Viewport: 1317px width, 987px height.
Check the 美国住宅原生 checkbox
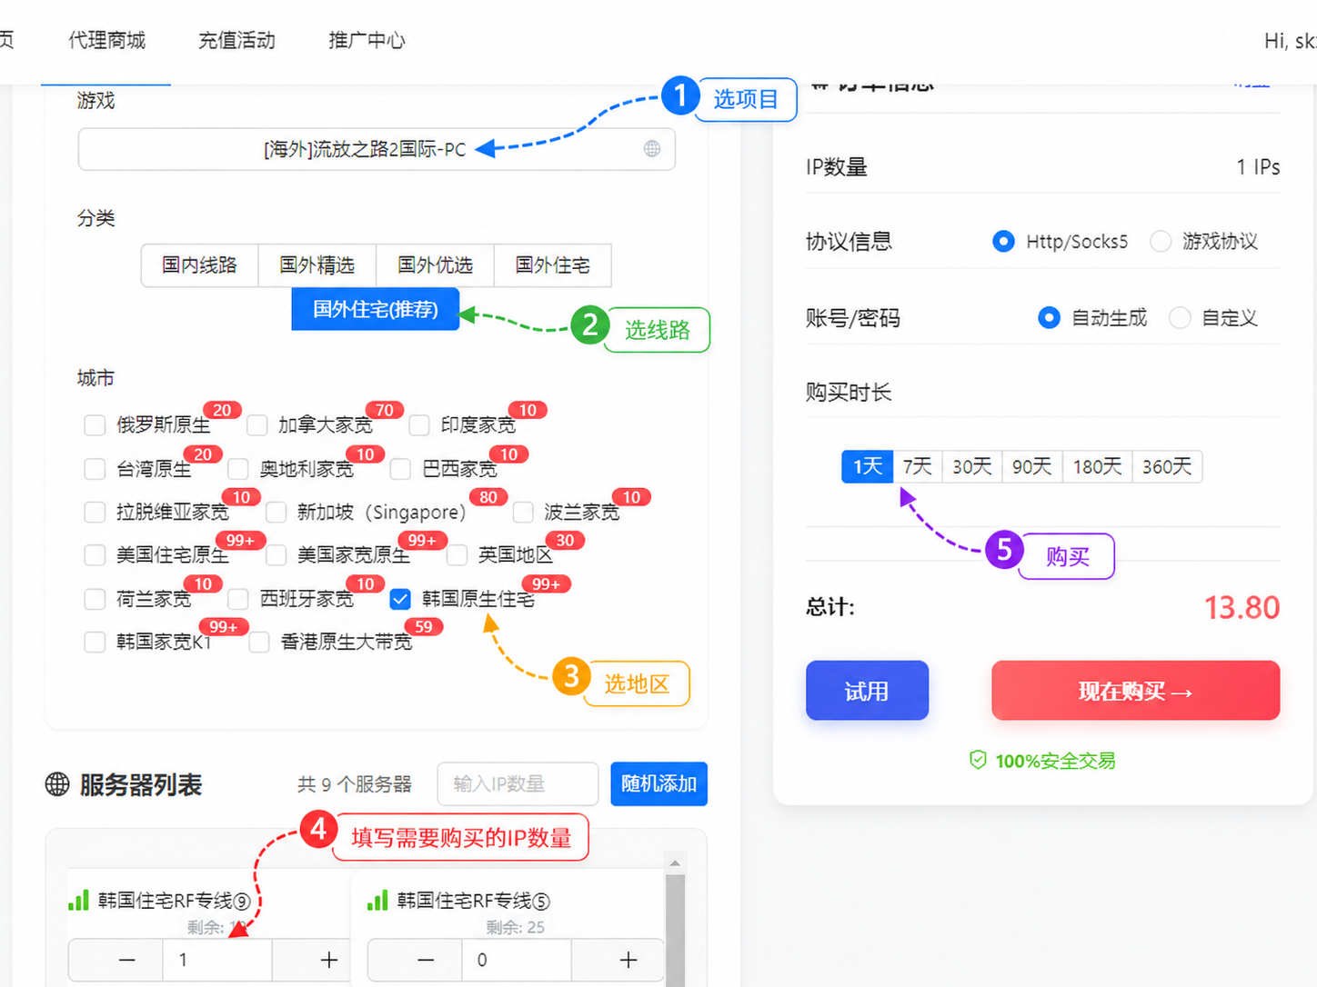pos(95,555)
